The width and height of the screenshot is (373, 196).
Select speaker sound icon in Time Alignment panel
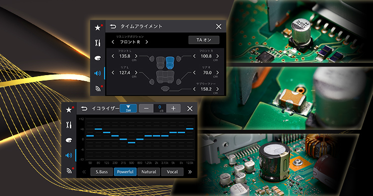(x=97, y=73)
